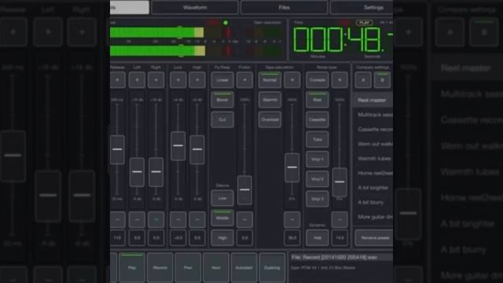
Task: Decrease Noise amount with its minus button
Action: coord(340,219)
